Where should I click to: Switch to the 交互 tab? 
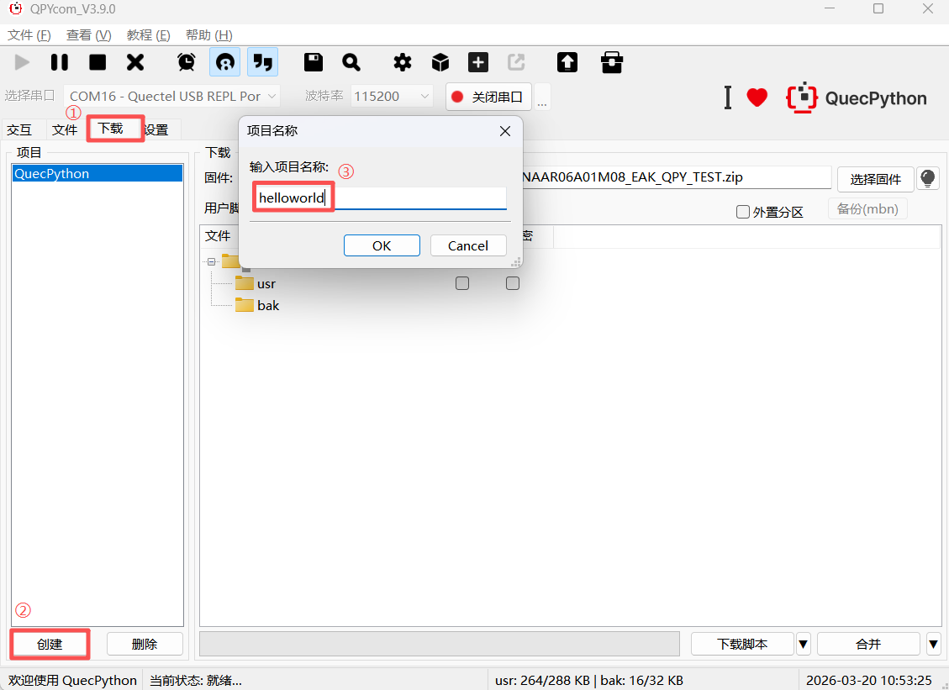[19, 129]
